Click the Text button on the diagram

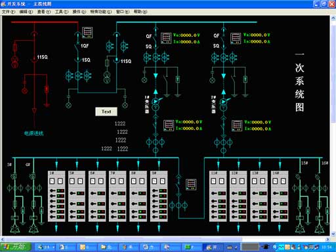106,112
